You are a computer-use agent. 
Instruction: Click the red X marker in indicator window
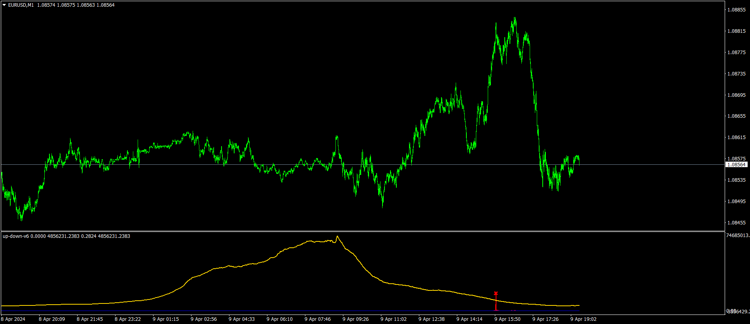point(496,293)
